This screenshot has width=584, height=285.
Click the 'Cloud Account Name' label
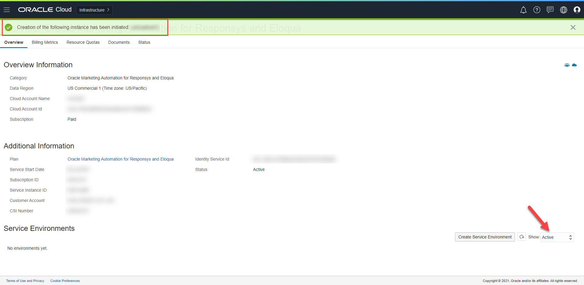pyautogui.click(x=30, y=99)
